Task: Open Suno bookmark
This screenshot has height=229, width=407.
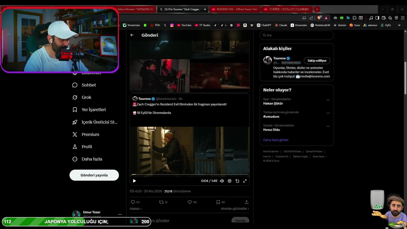Action: (x=355, y=25)
